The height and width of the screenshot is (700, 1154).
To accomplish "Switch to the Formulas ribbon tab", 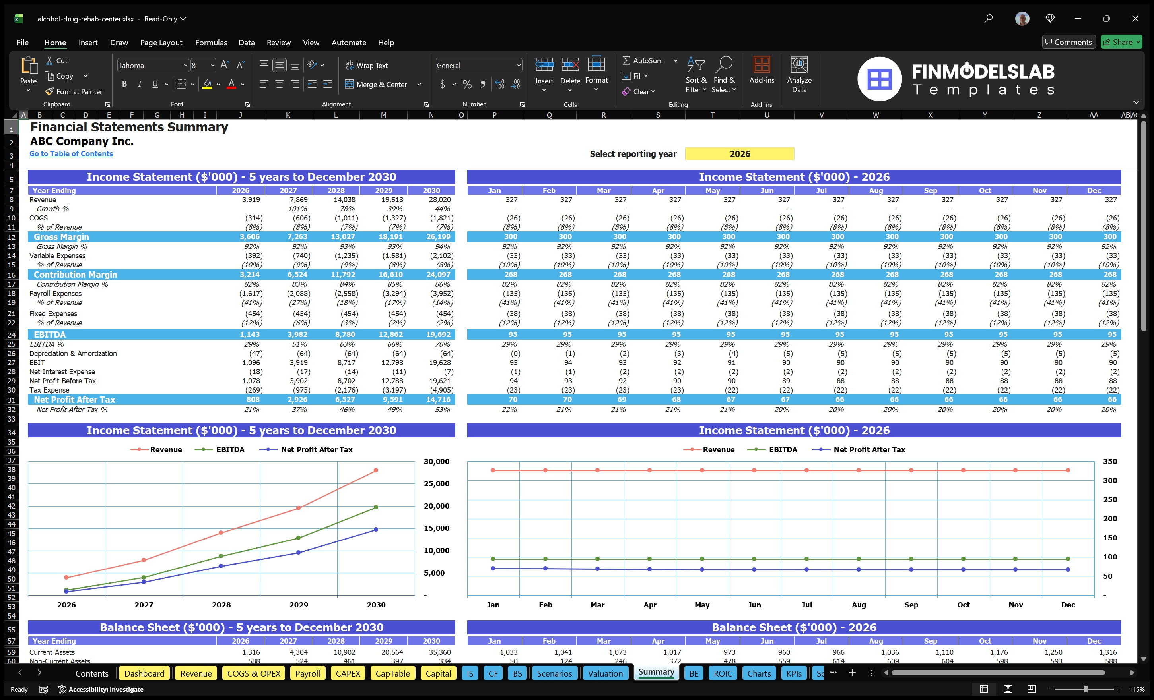I will pyautogui.click(x=211, y=42).
